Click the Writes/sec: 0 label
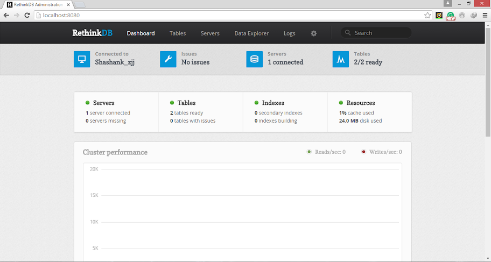Screen dimensions: 491x262 click(x=385, y=152)
